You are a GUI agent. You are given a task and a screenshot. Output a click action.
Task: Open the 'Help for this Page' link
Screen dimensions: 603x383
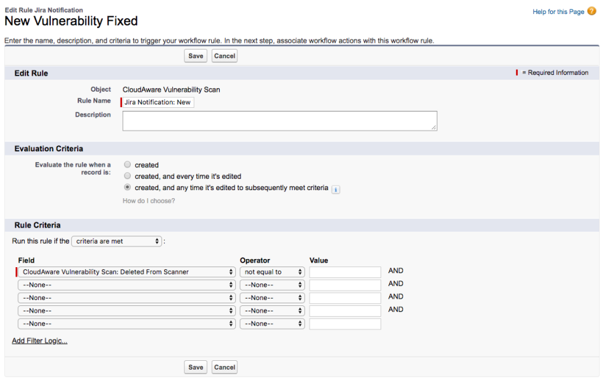pos(558,12)
